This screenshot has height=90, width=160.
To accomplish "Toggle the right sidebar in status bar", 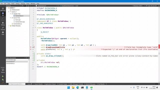I will point(159,84).
